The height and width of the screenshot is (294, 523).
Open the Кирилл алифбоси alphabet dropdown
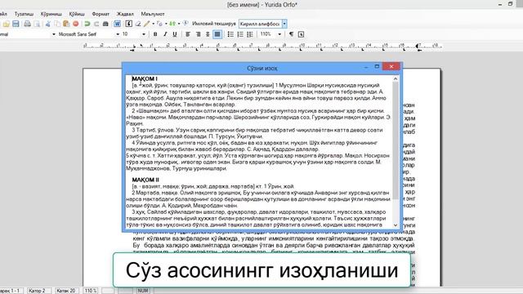pyautogui.click(x=284, y=24)
